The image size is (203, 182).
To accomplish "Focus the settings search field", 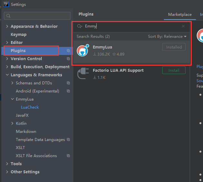I will point(37,16).
